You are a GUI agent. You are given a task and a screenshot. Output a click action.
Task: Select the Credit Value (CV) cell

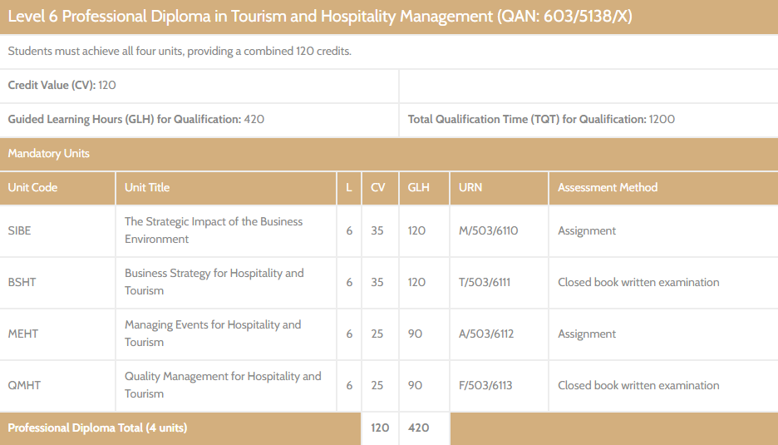[x=62, y=86]
